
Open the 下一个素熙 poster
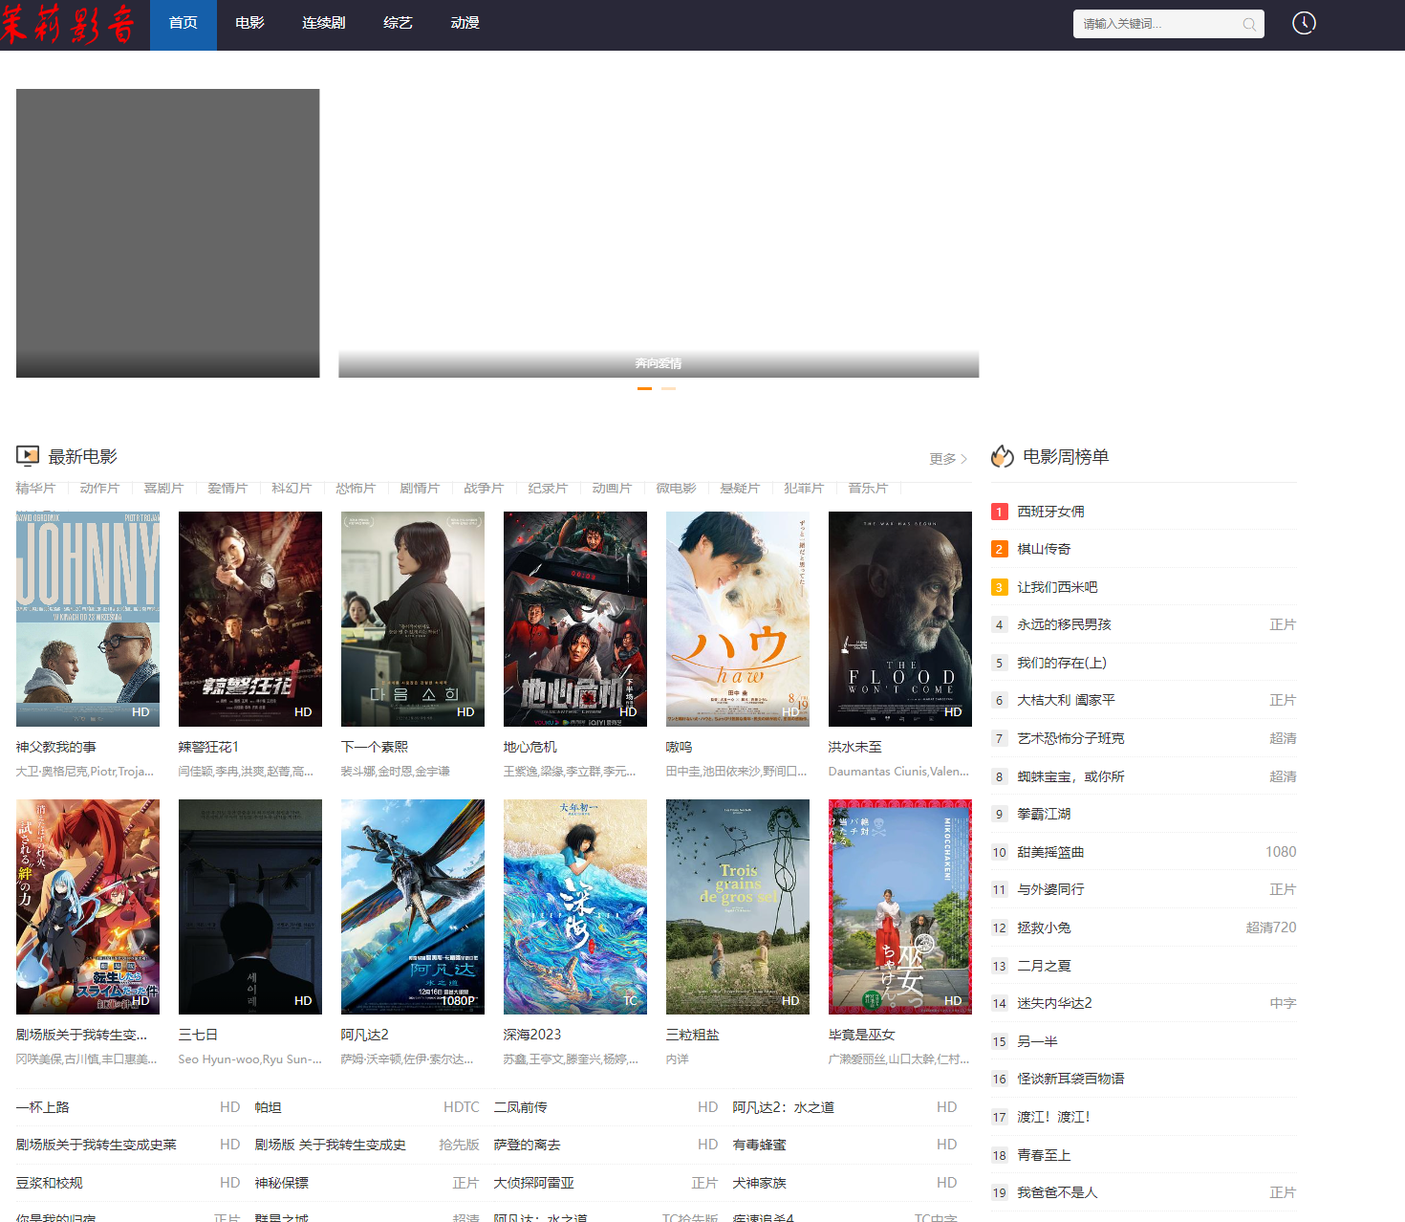(x=413, y=619)
